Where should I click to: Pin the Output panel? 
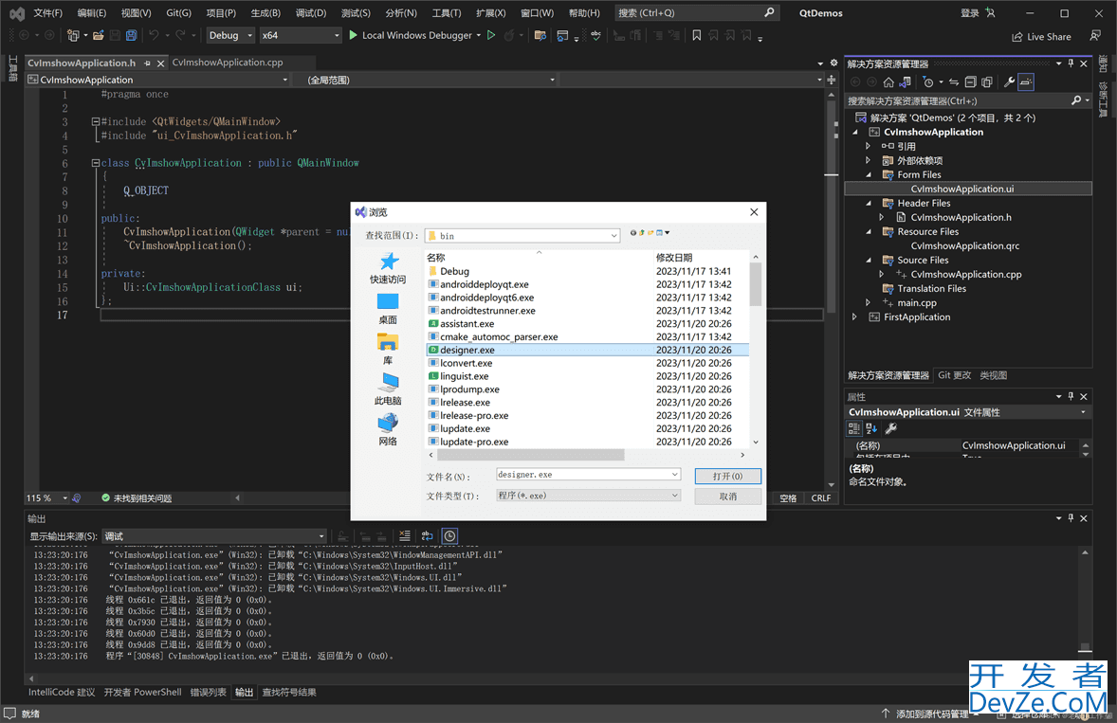[1071, 518]
